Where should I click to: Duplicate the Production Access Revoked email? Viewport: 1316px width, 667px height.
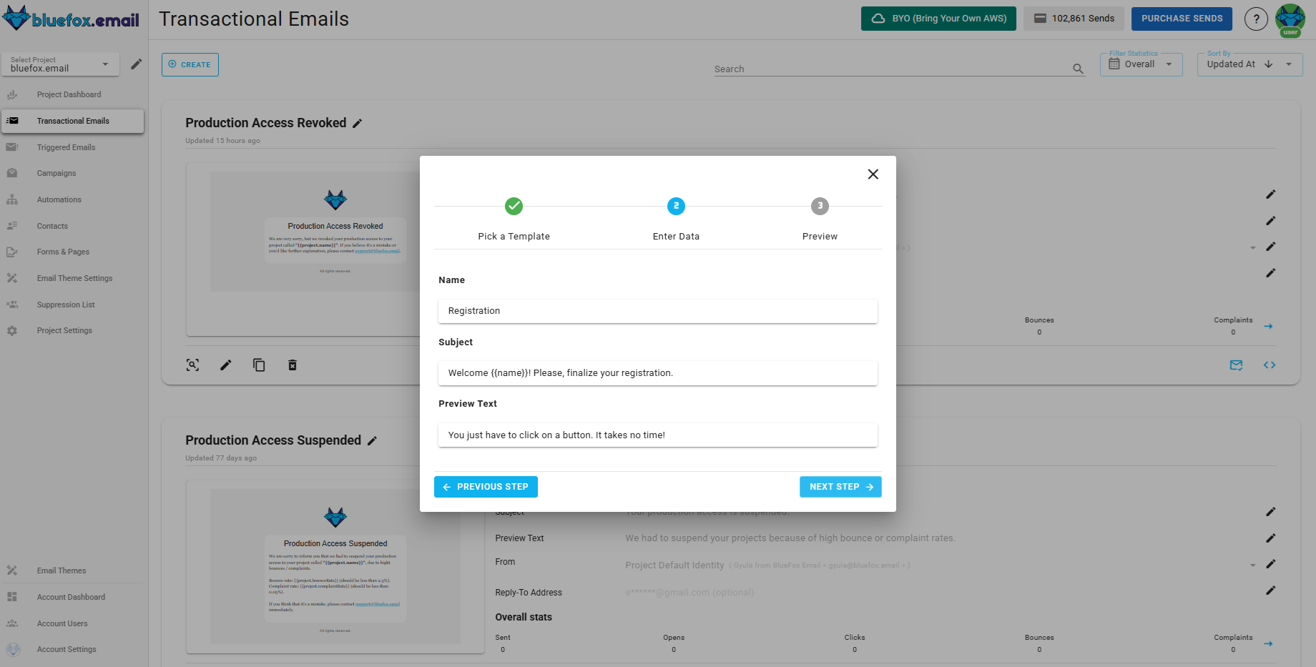259,365
